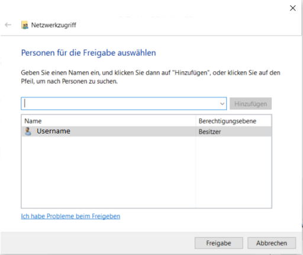Click the Hinzufügen button

pyautogui.click(x=250, y=104)
